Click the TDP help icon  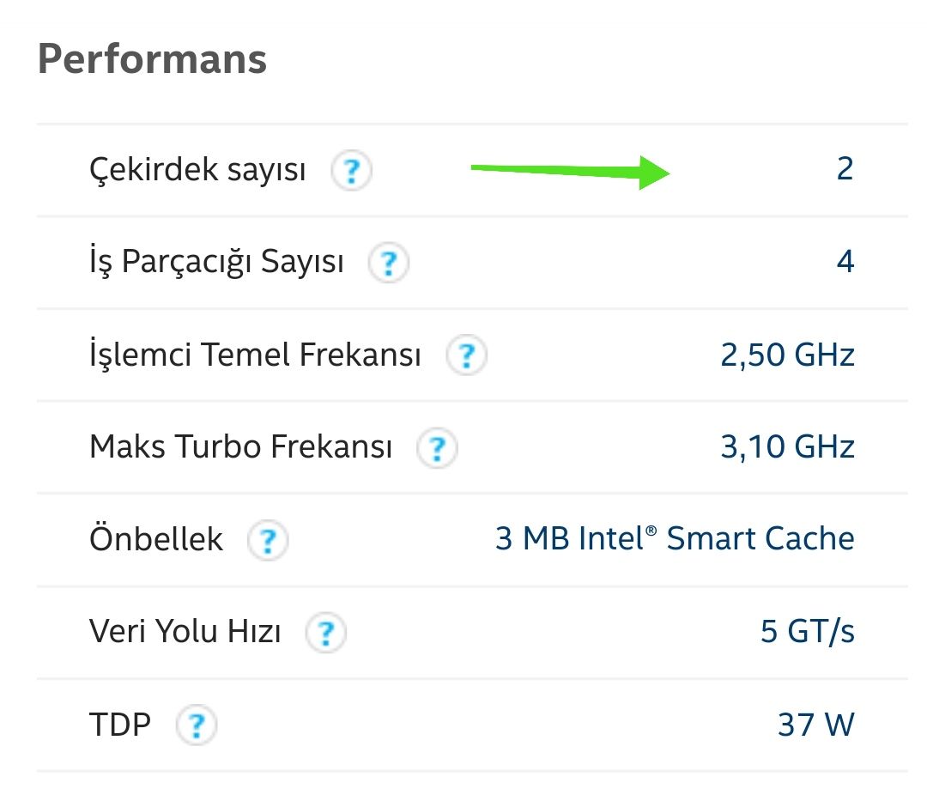(196, 726)
